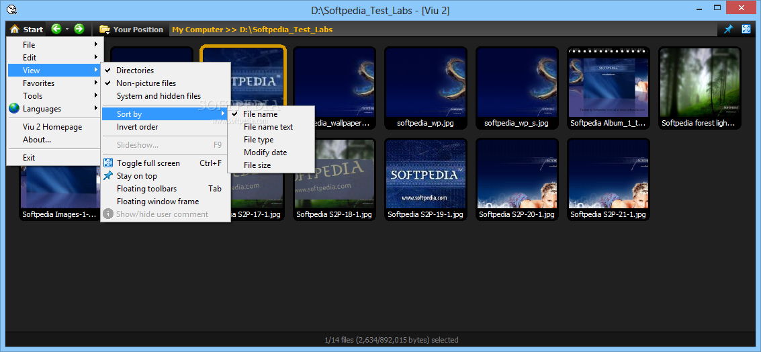Select Softpedia S2P-20-1.jpg thumbnail

517,179
